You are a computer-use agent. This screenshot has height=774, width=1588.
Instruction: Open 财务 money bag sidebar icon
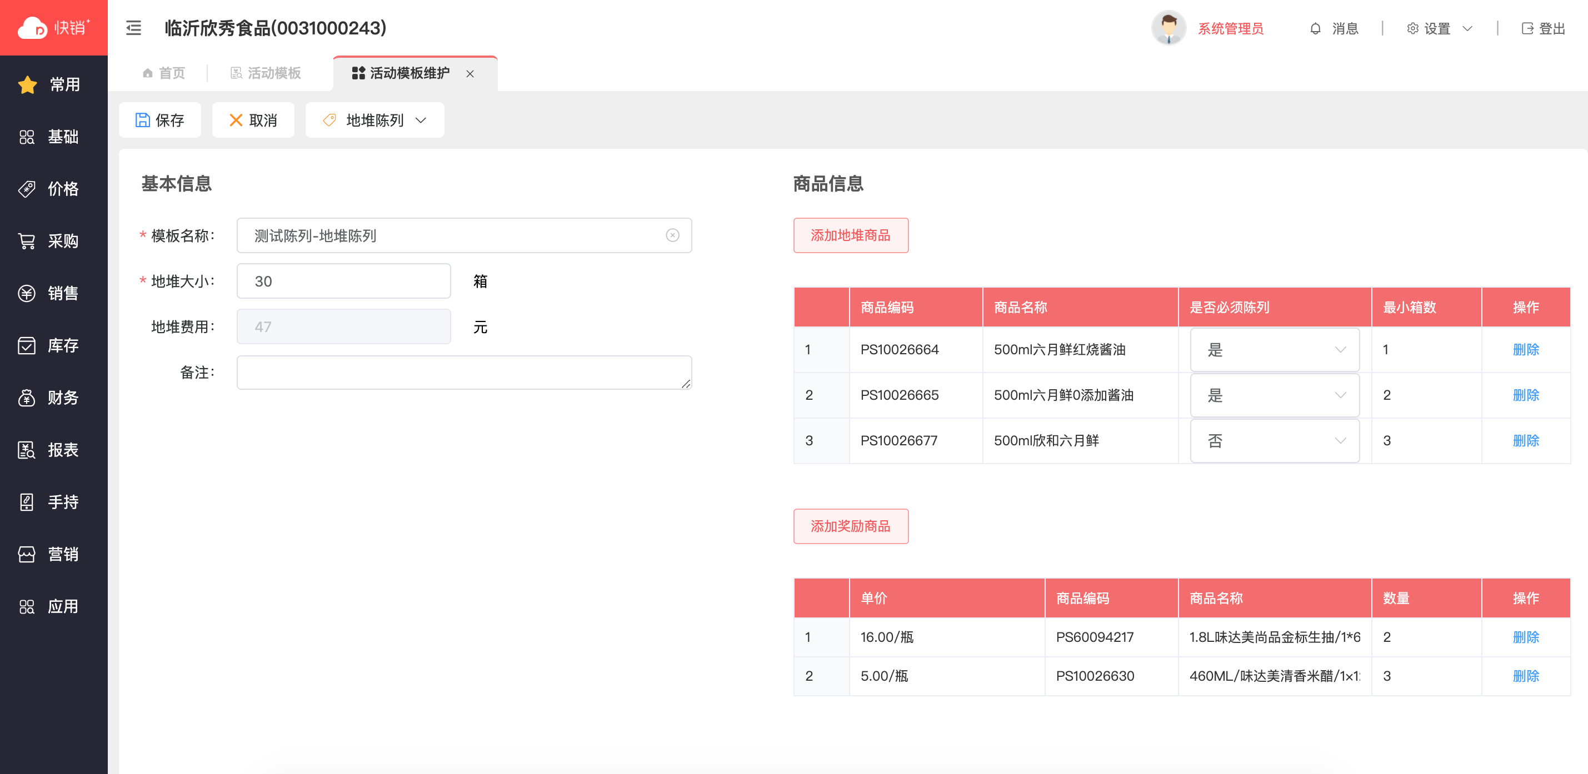(27, 398)
